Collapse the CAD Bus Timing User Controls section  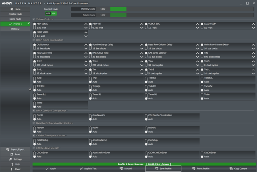coord(34,136)
